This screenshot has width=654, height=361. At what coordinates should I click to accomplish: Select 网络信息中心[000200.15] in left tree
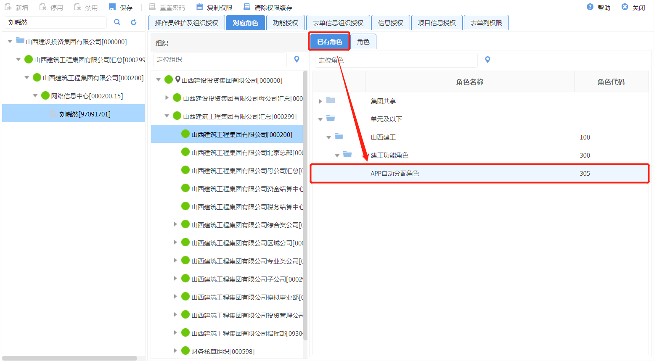[x=87, y=96]
